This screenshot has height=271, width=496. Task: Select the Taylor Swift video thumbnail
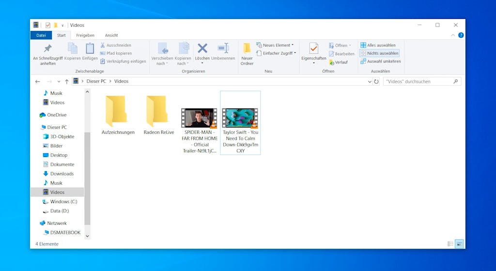tap(240, 118)
